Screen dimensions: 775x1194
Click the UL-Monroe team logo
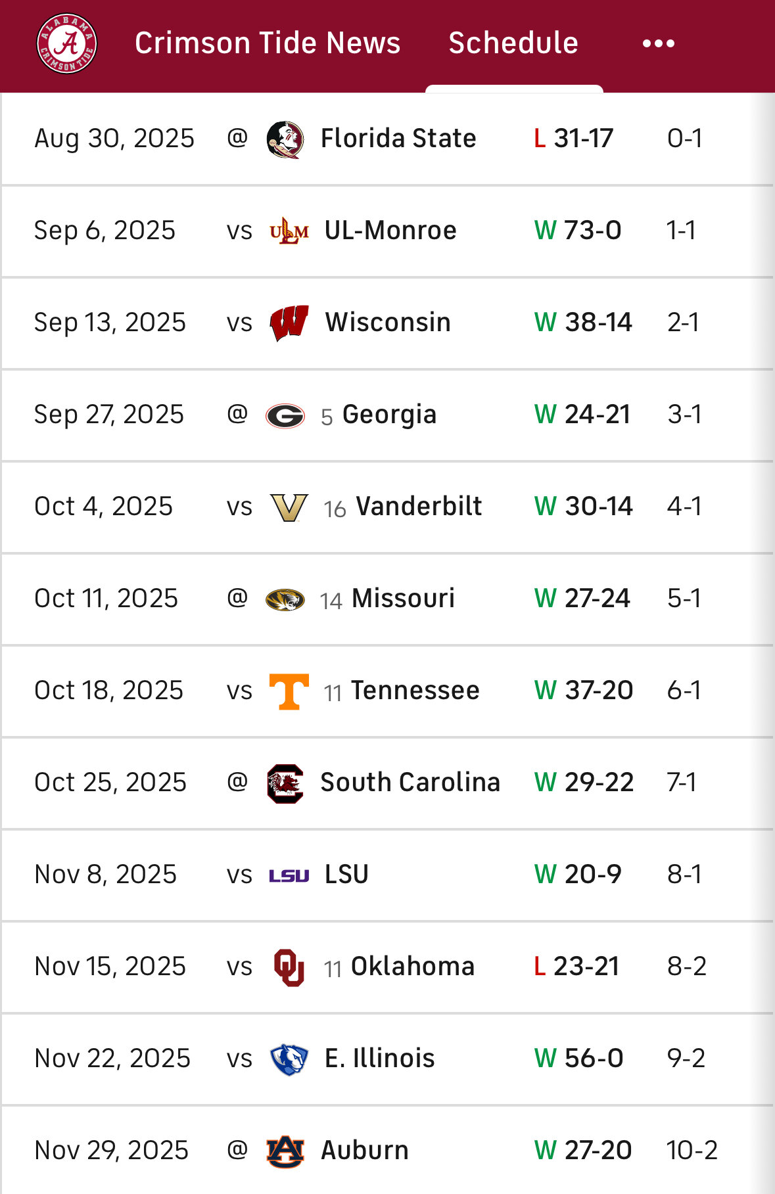(x=289, y=231)
